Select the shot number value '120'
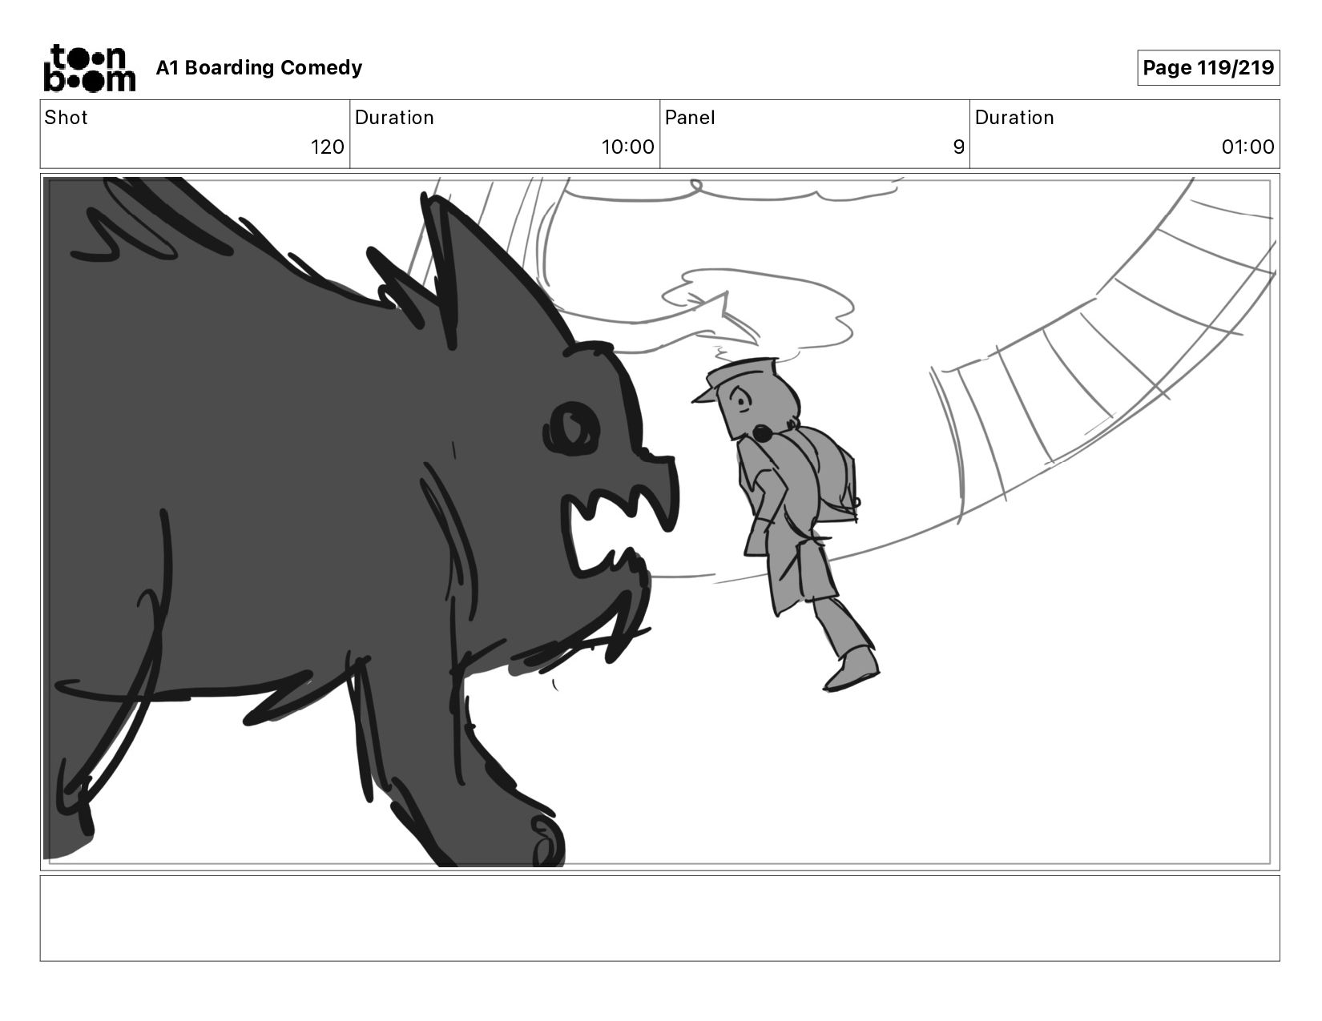This screenshot has height=1021, width=1322. pyautogui.click(x=327, y=147)
